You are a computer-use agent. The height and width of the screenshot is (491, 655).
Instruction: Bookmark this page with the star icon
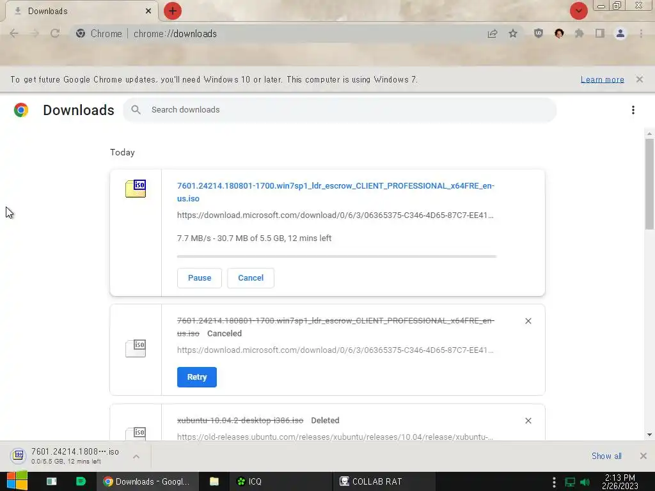(513, 33)
